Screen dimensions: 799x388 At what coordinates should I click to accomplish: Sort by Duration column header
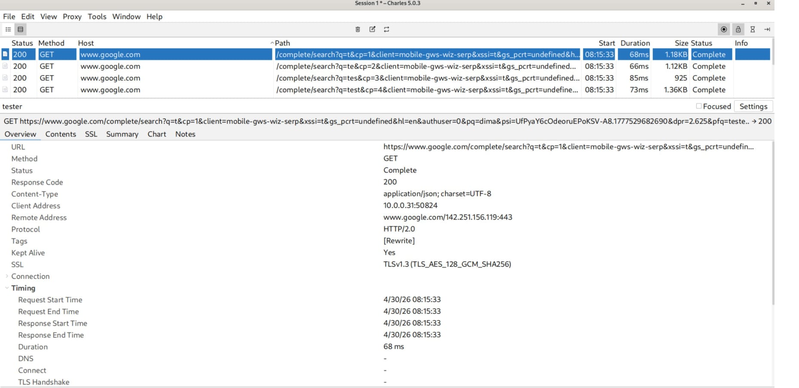[635, 43]
